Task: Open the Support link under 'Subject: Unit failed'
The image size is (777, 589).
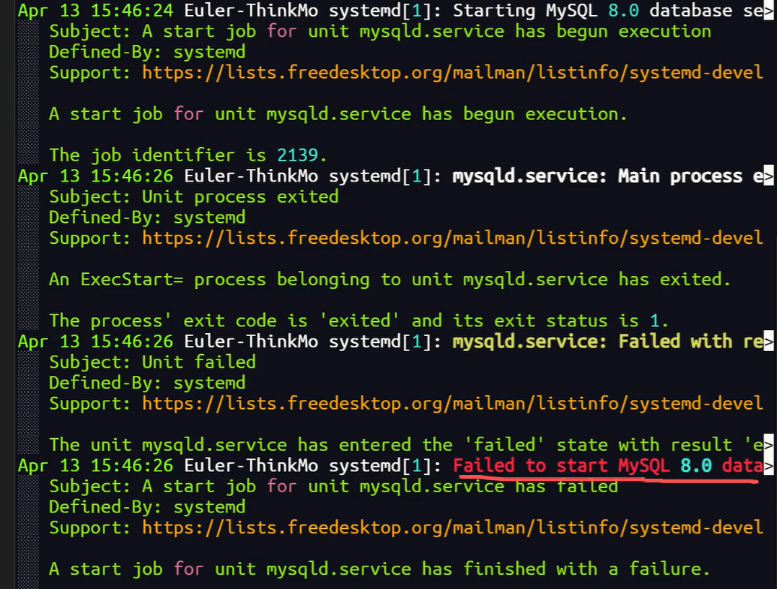Action: [x=453, y=404]
